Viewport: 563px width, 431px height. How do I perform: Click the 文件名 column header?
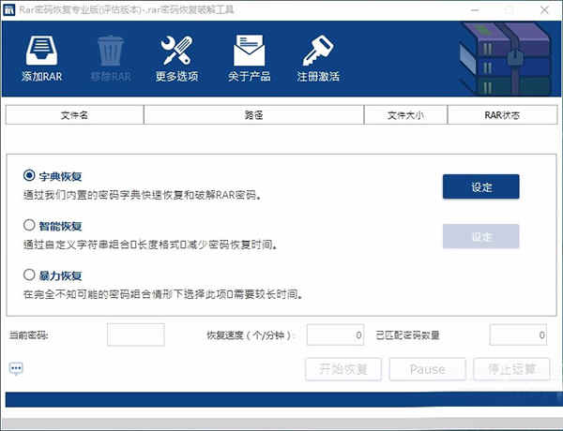tap(74, 115)
